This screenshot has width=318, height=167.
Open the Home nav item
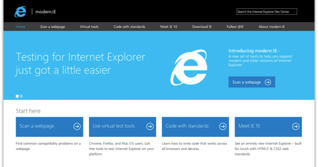(20, 27)
